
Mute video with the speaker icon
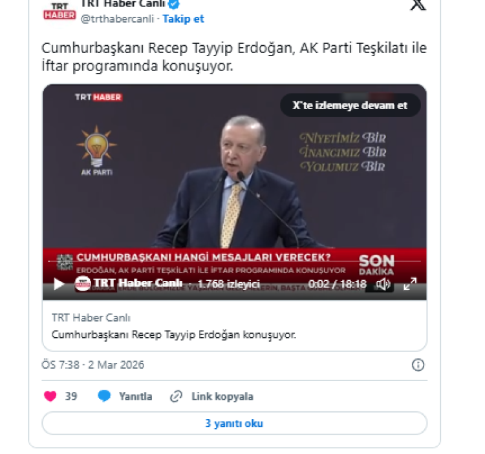[x=383, y=284]
